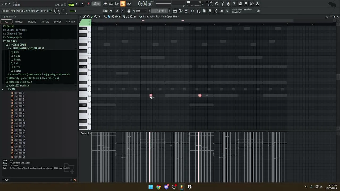This screenshot has width=340, height=191.
Task: Open project info icon
Action: (252, 4)
